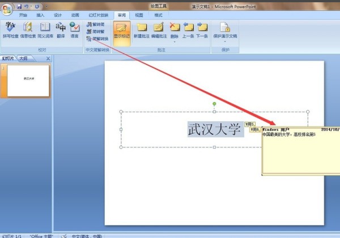Click the 保护演示文稿 icon
The width and height of the screenshot is (340, 238).
[x=225, y=27]
